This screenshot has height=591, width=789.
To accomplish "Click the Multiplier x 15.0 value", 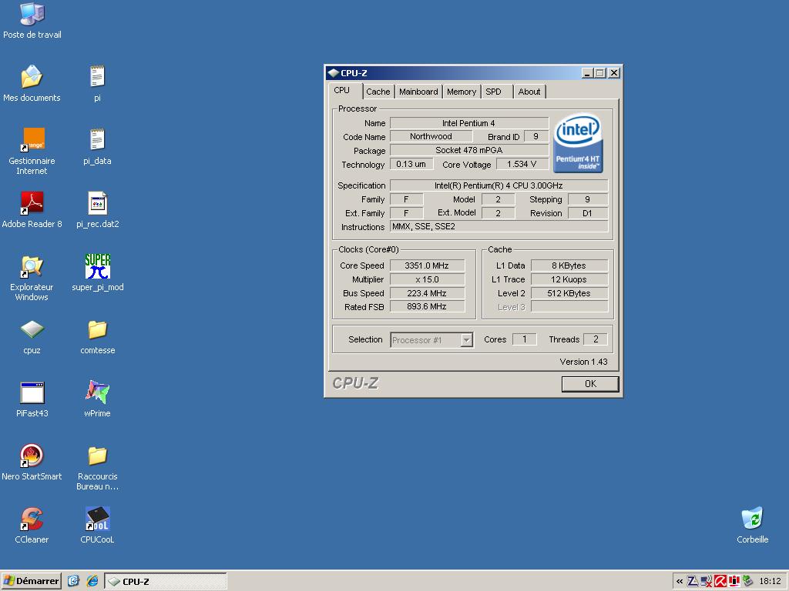I will (427, 279).
